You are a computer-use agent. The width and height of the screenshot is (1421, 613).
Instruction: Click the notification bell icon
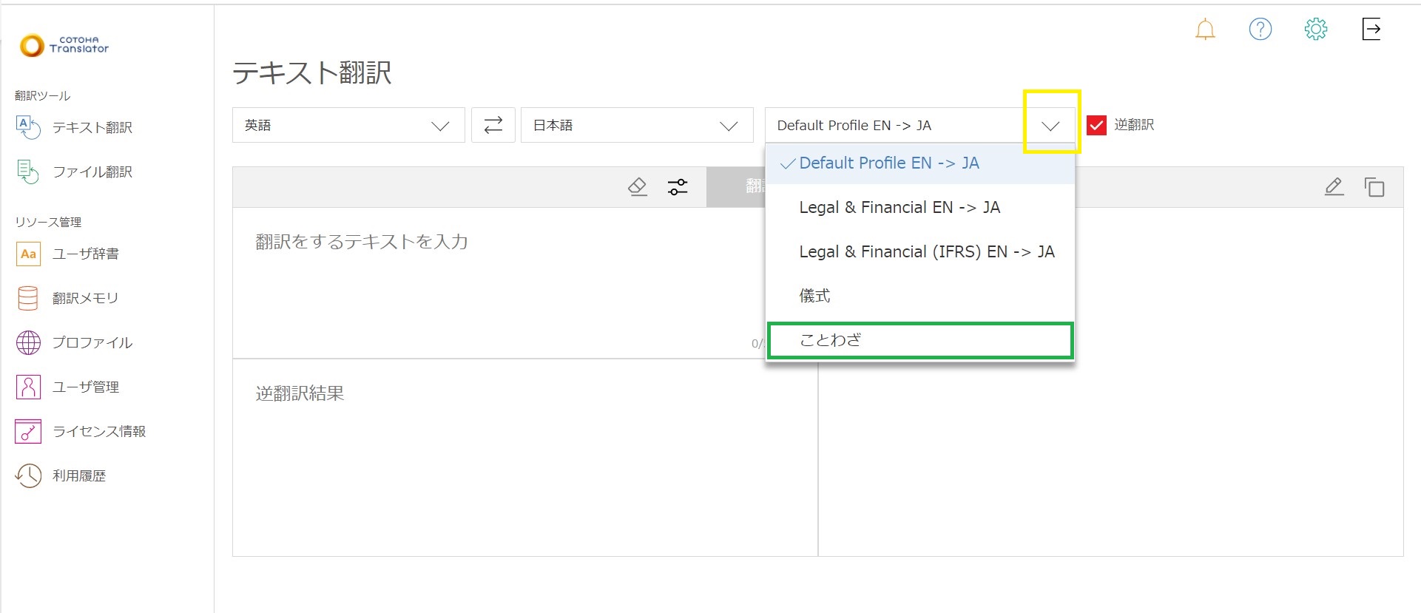point(1205,30)
